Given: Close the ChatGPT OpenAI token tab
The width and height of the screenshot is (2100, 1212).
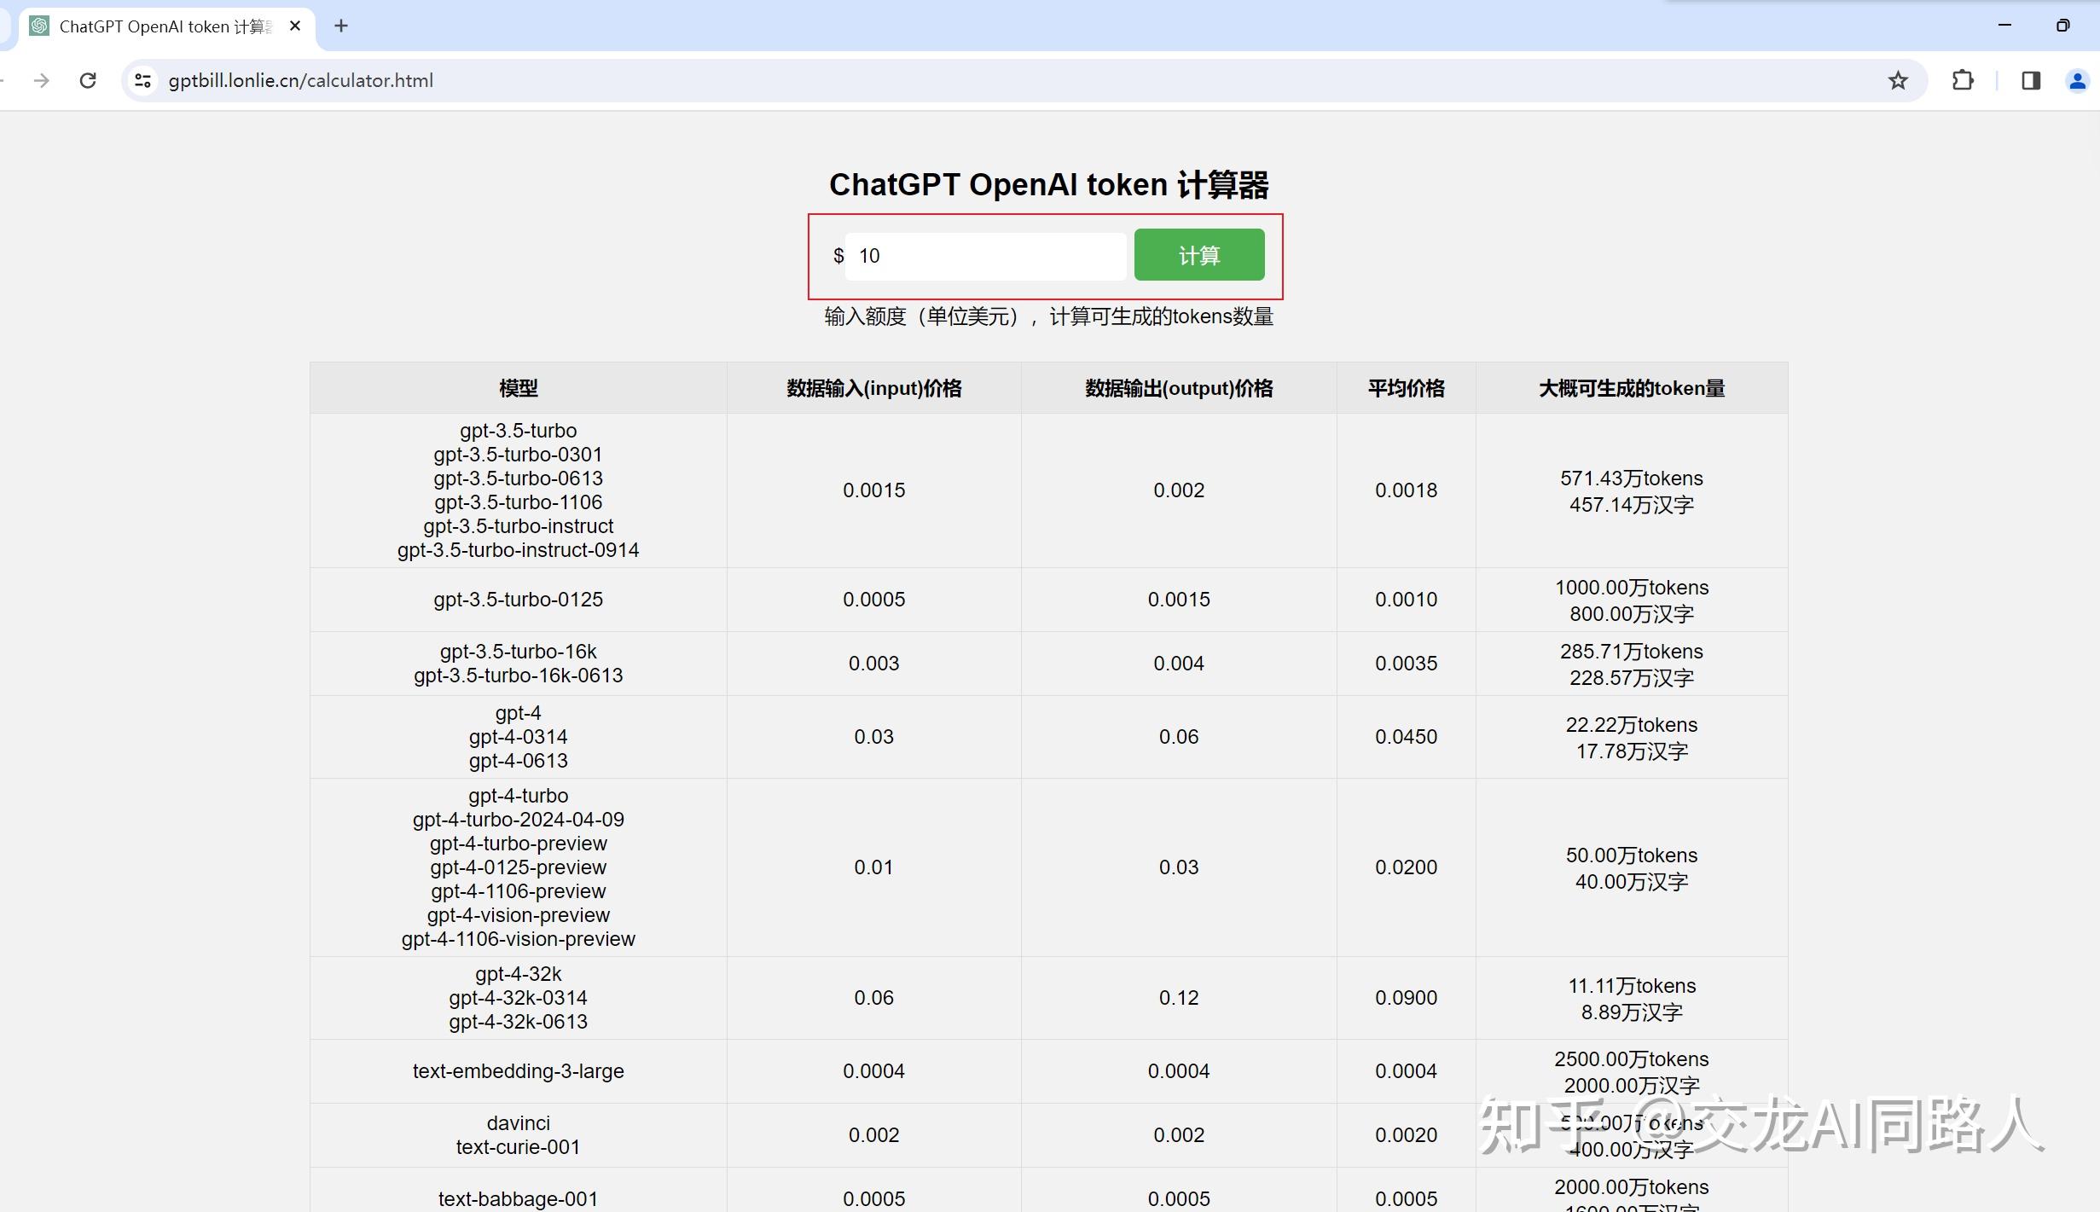Looking at the screenshot, I should [295, 26].
